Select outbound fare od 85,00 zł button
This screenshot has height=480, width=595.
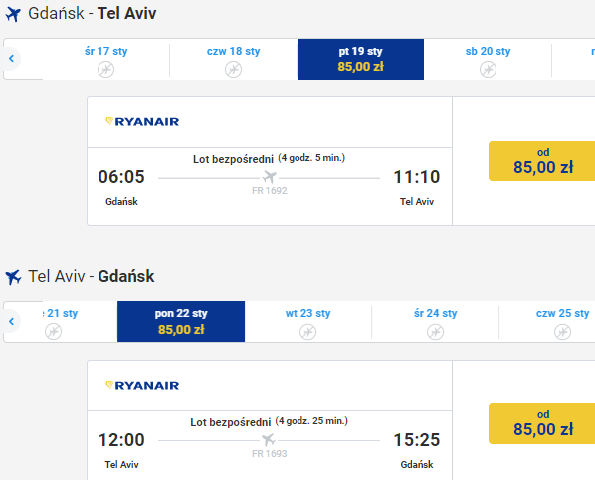point(542,161)
